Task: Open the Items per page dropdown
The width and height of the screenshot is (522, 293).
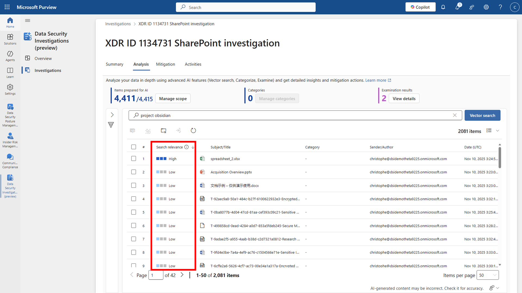Action: point(488,275)
